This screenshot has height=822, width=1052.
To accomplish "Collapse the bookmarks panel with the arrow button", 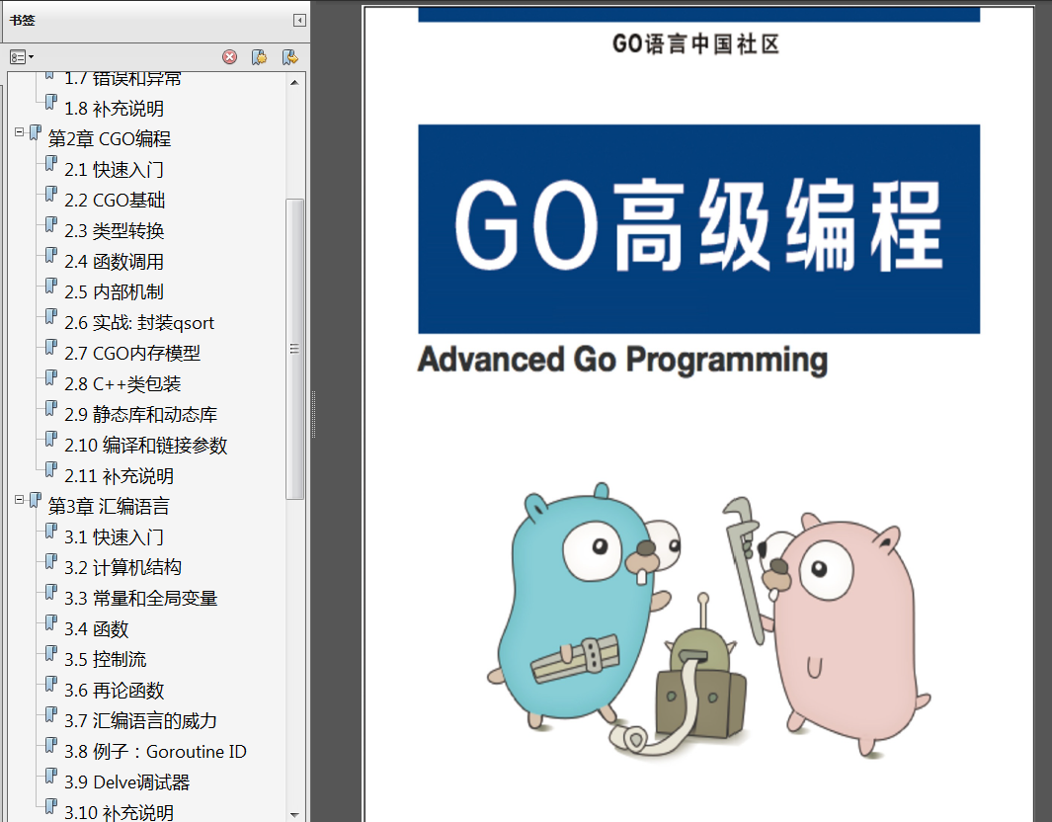I will [x=299, y=20].
